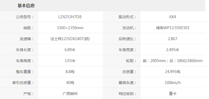
Task: Select the model value LZ4253H7DB
Action: point(70,17)
